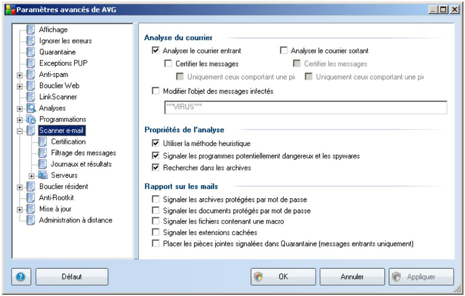Open LinkScanner settings
This screenshot has height=296, width=465.
click(x=58, y=97)
